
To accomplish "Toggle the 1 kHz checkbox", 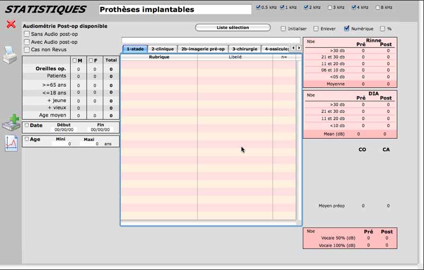I will click(282, 7).
